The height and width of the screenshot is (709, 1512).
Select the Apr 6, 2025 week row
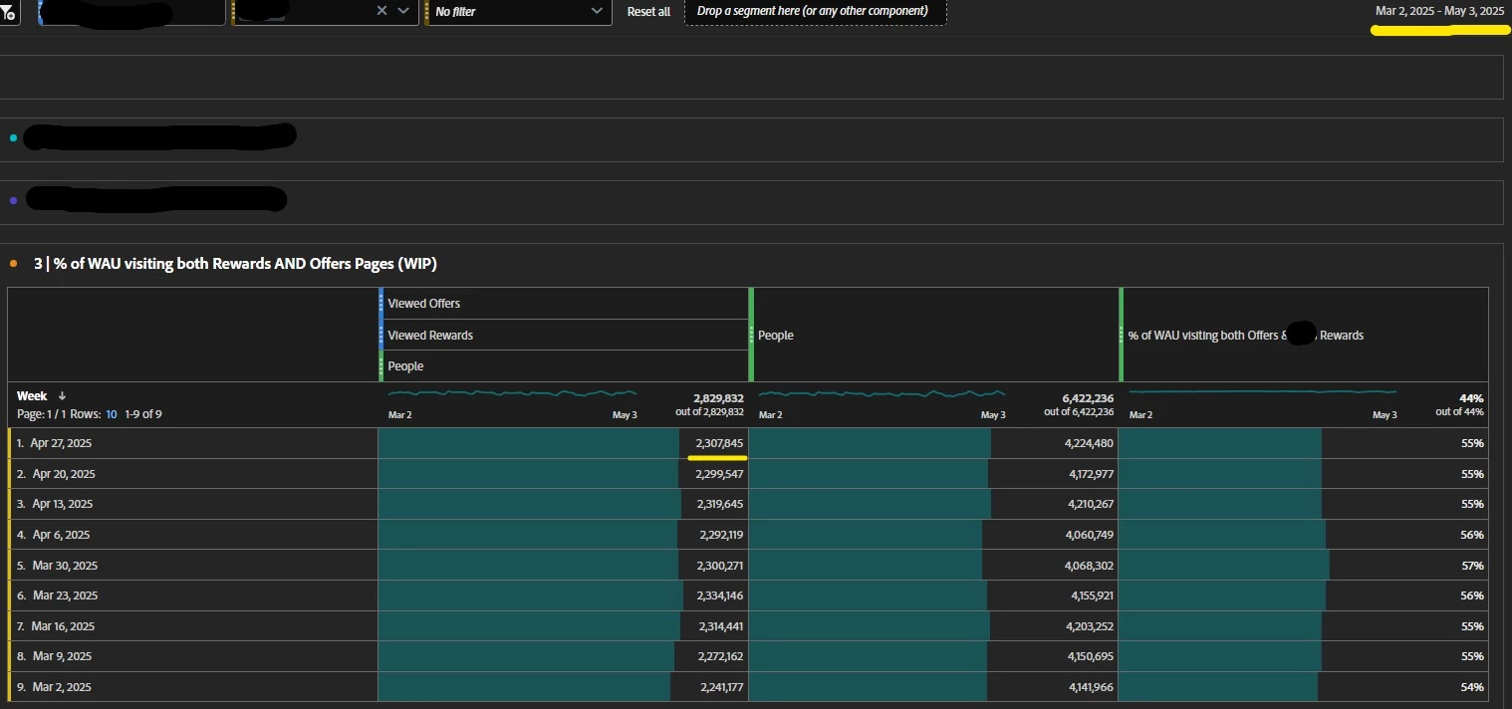pyautogui.click(x=193, y=535)
